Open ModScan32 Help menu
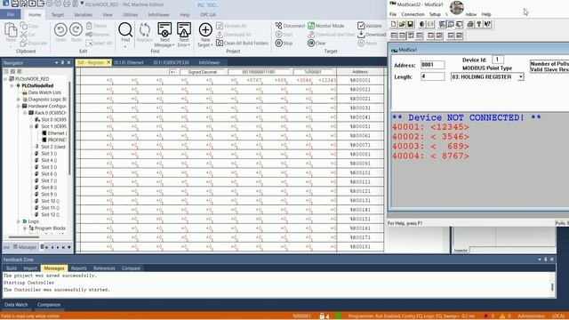Viewport: 569px width, 320px height. 486,14
